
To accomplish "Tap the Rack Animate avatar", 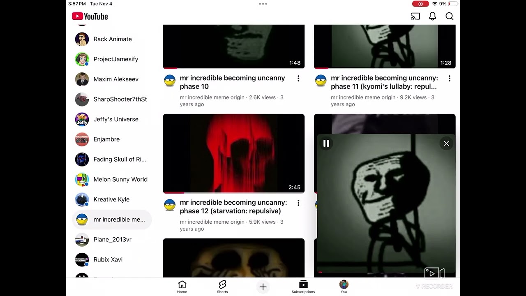I will (x=82, y=39).
